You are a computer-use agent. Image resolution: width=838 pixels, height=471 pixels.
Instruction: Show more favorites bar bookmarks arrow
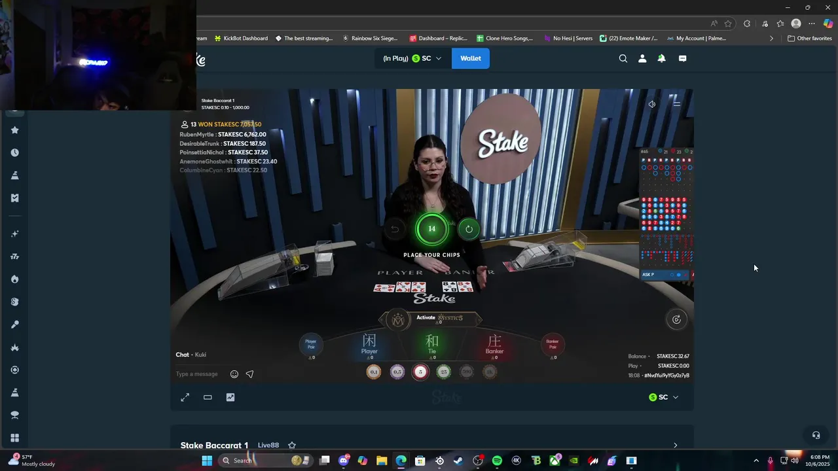771,39
